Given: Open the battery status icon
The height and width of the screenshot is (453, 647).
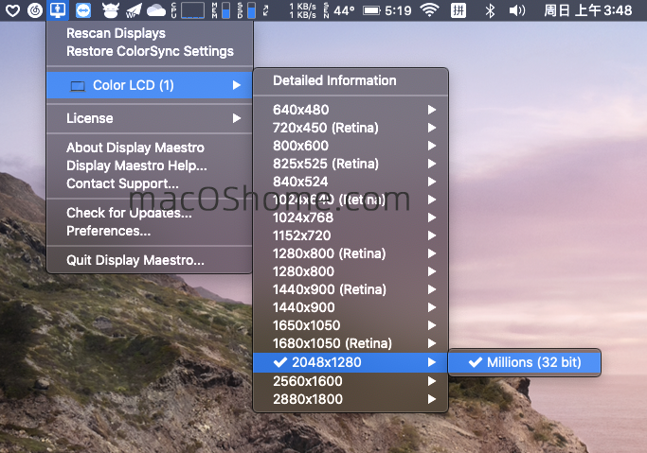Looking at the screenshot, I should point(371,10).
